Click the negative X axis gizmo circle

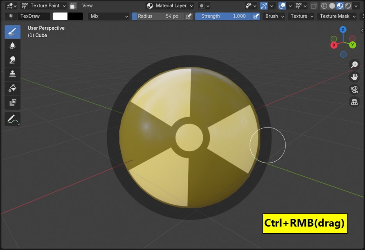click(x=353, y=38)
